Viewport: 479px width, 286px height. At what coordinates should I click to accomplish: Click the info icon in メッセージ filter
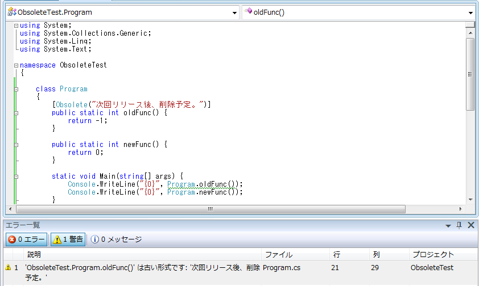94,239
